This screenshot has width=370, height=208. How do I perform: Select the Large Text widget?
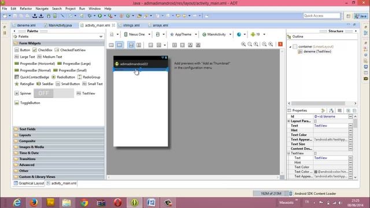(24, 57)
